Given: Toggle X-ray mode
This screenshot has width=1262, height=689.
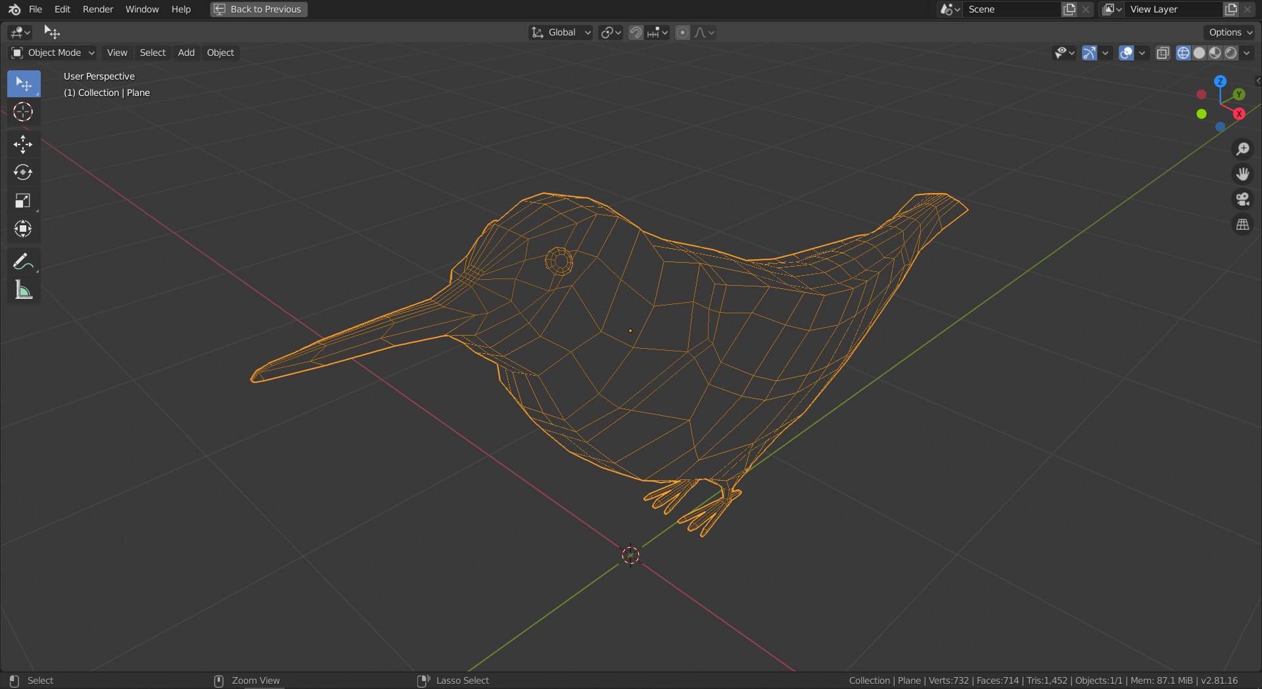Looking at the screenshot, I should (x=1163, y=53).
